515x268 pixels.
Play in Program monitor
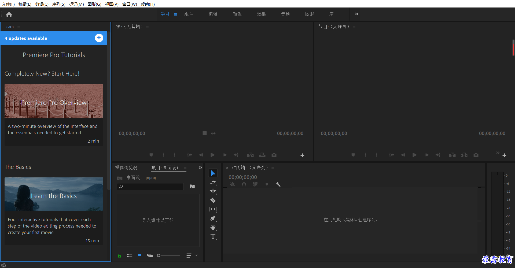tap(414, 155)
